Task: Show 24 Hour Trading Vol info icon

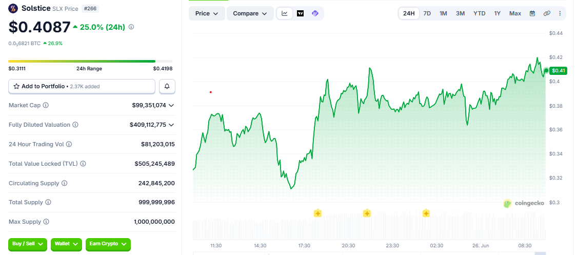Action: click(69, 144)
